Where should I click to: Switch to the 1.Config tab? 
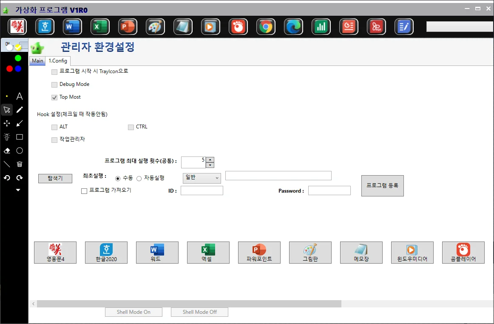pos(58,61)
